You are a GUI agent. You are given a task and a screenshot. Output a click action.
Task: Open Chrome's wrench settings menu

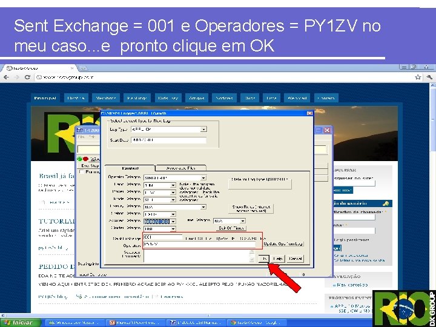tap(429, 77)
